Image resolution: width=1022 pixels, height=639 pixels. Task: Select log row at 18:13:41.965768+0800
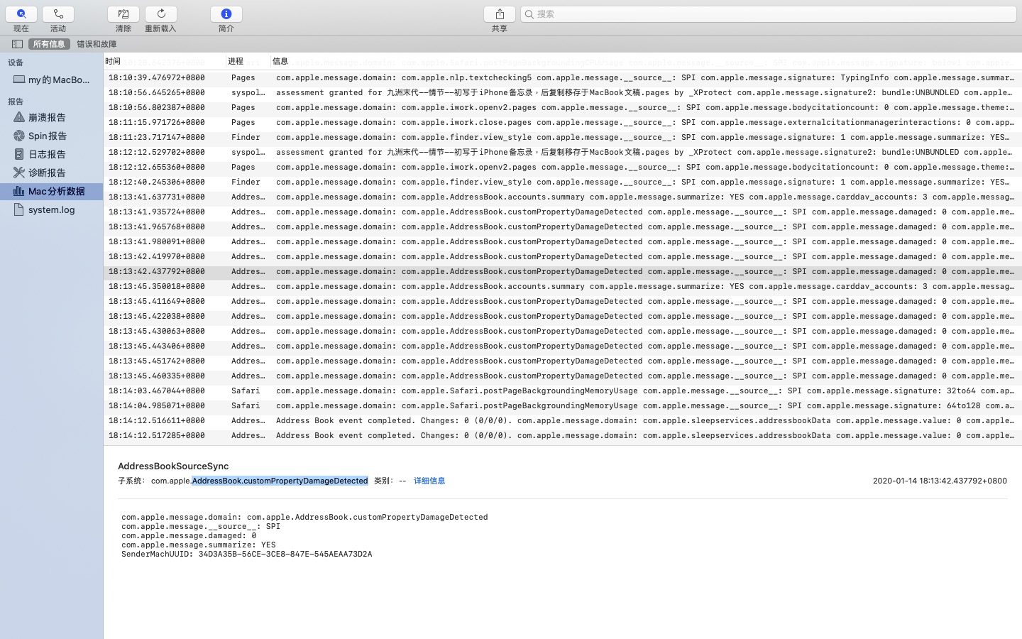coord(563,226)
